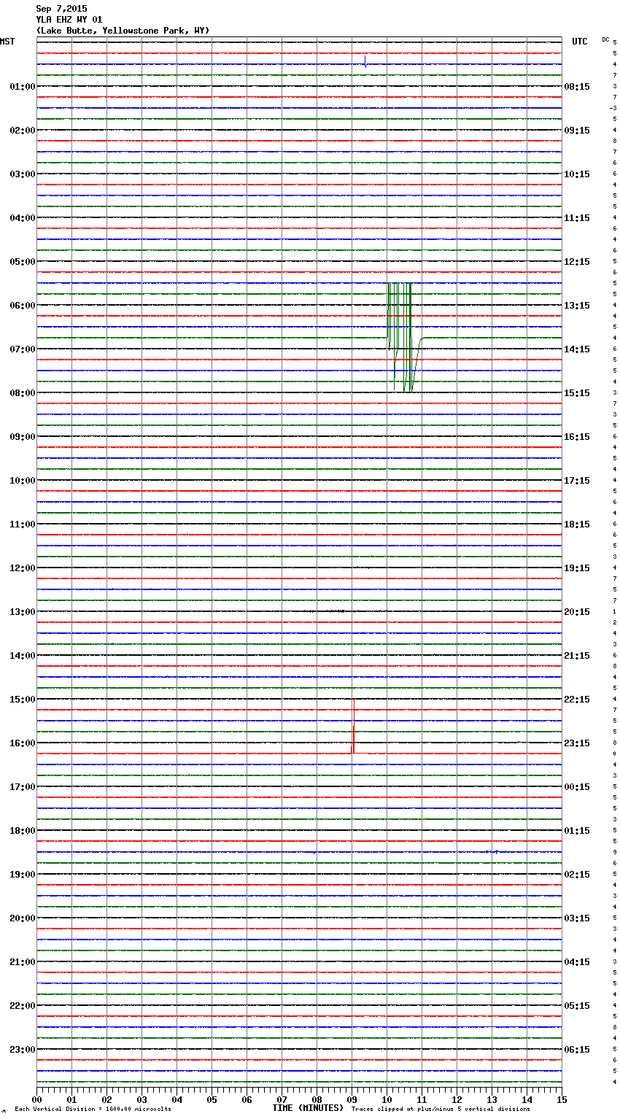Click the 'Sep 7,2015' date header

click(x=61, y=9)
